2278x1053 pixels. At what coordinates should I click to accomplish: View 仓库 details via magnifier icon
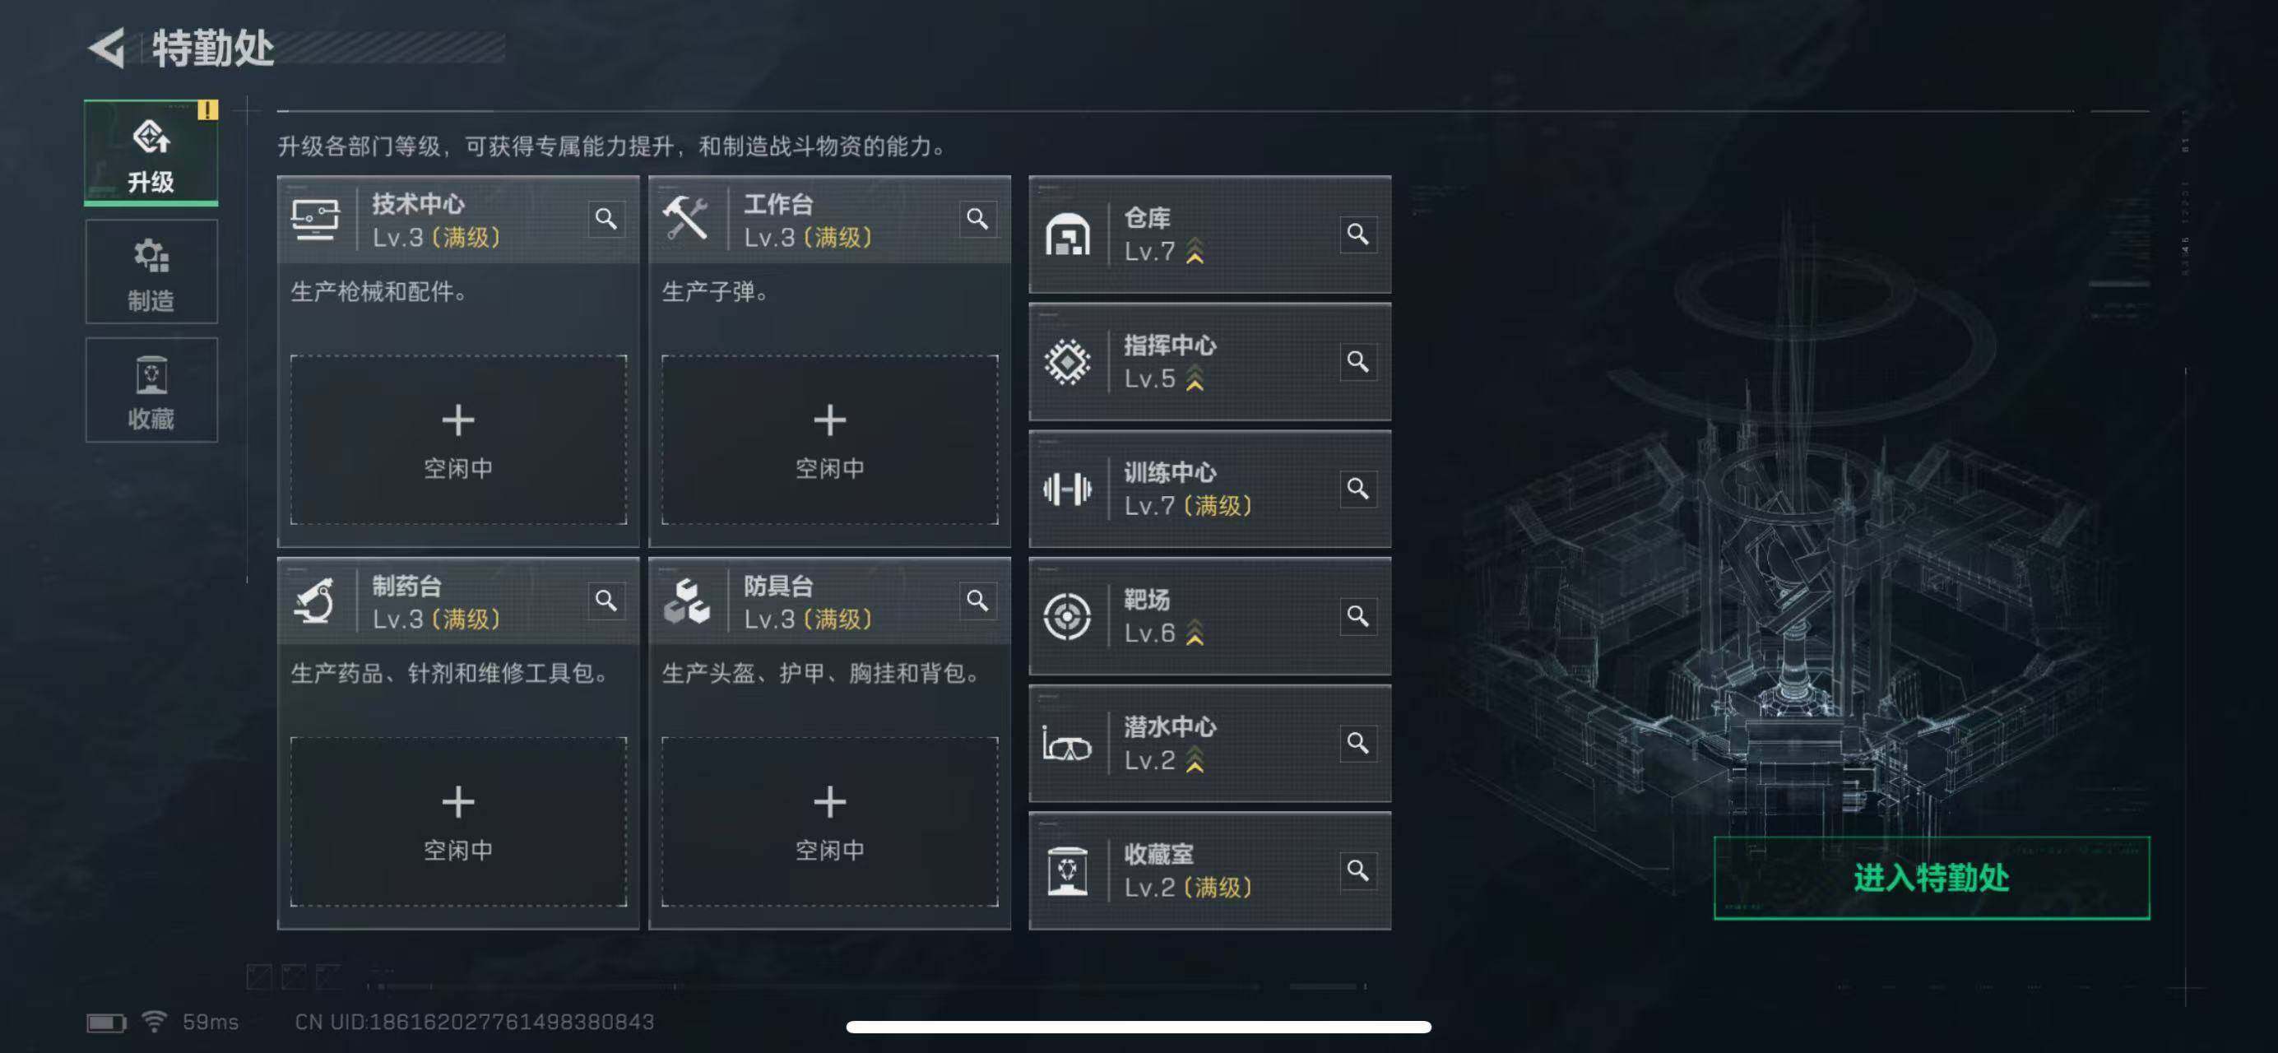1358,234
